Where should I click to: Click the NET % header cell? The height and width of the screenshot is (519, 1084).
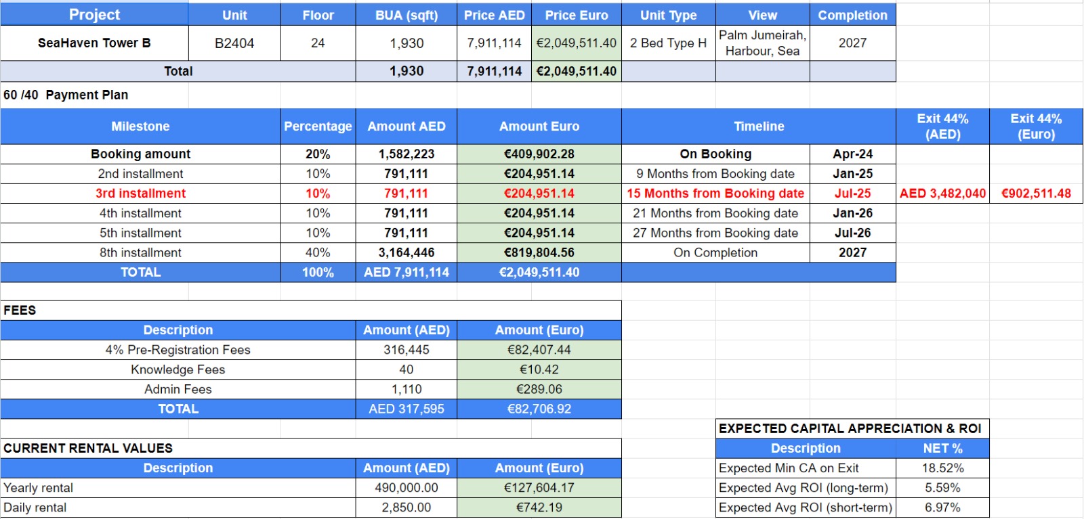942,448
